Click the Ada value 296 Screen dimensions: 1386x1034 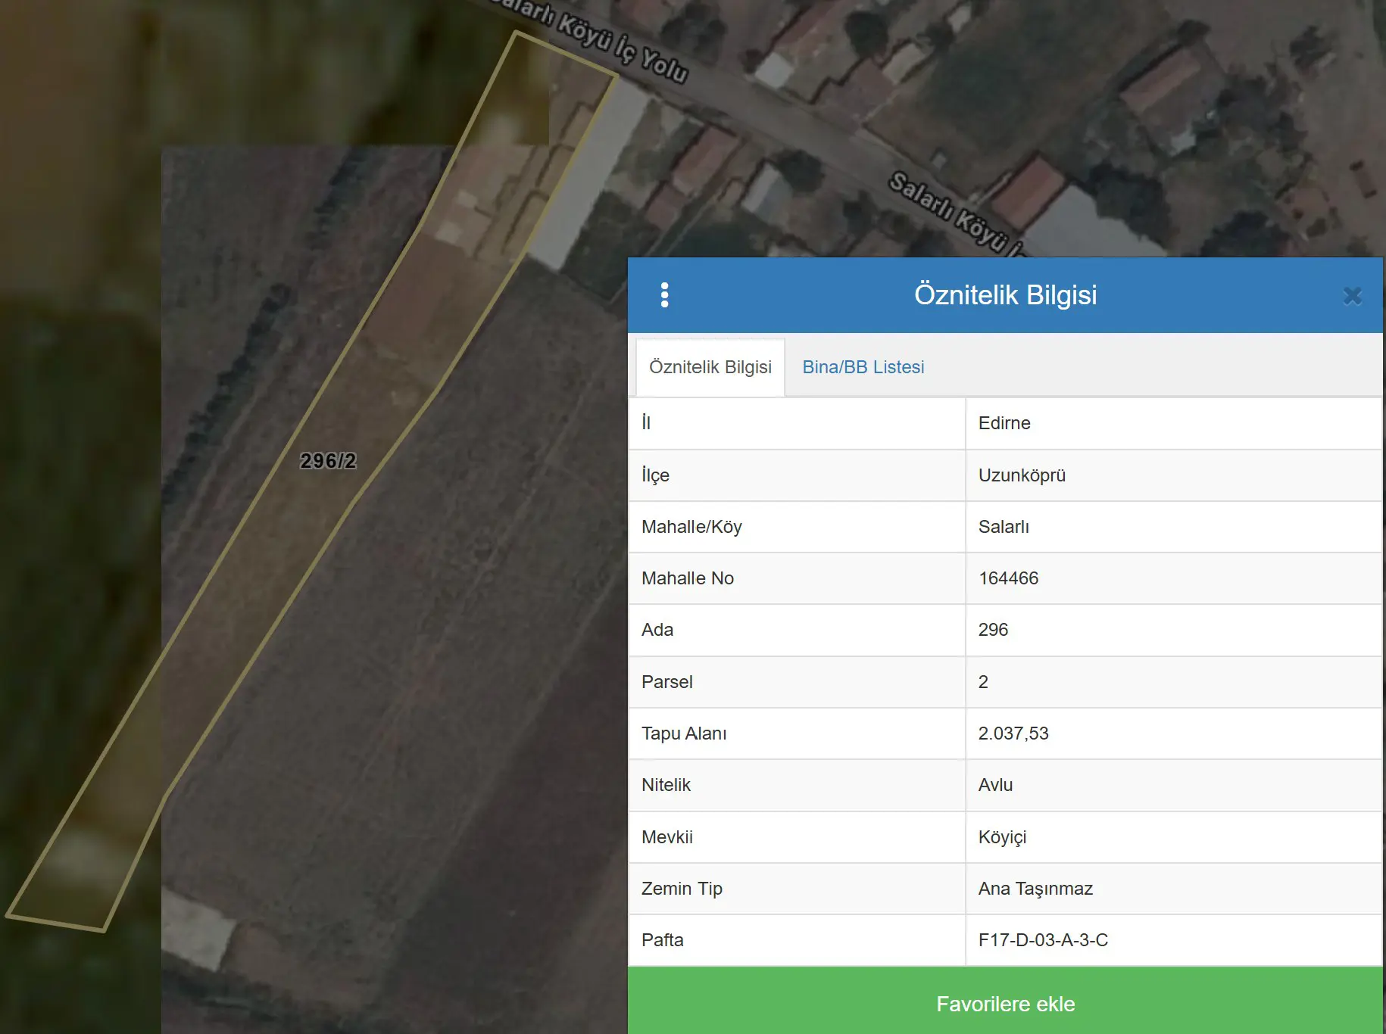(993, 630)
